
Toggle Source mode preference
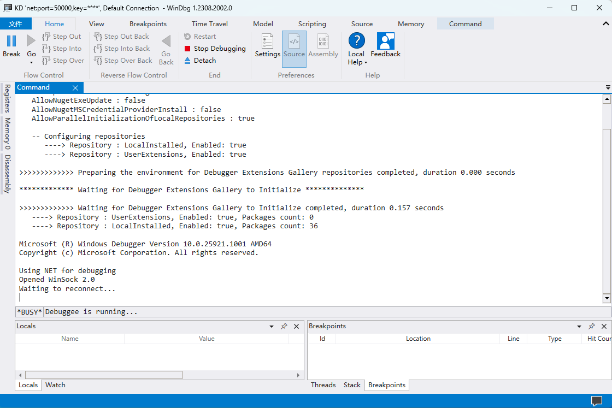[x=294, y=45]
